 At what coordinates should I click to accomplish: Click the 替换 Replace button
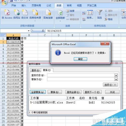click(x=55, y=92)
